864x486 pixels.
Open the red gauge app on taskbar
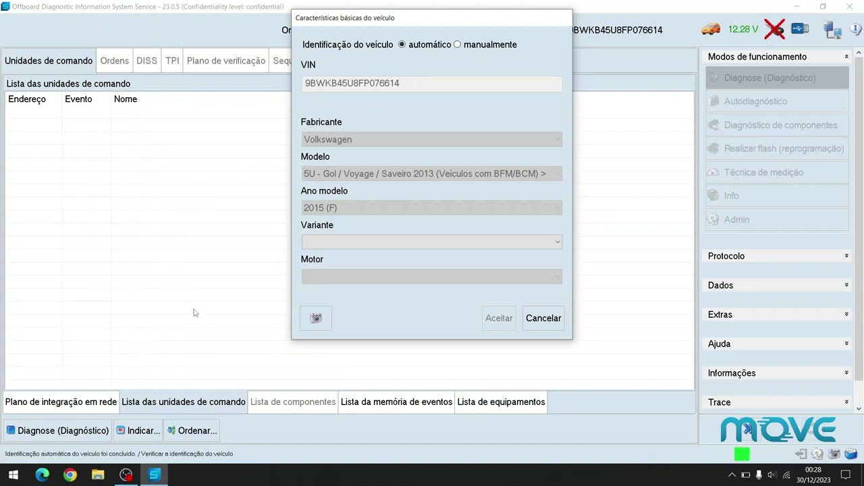126,475
